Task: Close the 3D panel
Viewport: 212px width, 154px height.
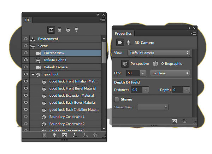Action: tap(104, 15)
